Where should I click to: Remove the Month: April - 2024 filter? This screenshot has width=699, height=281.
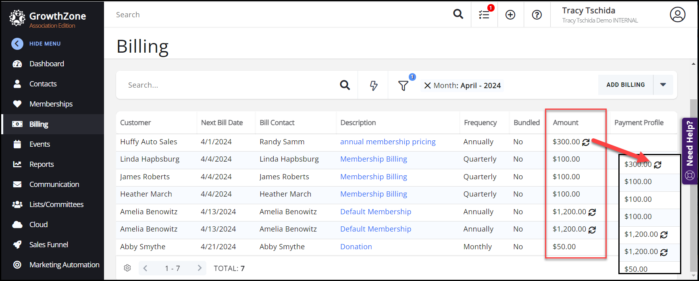point(428,86)
